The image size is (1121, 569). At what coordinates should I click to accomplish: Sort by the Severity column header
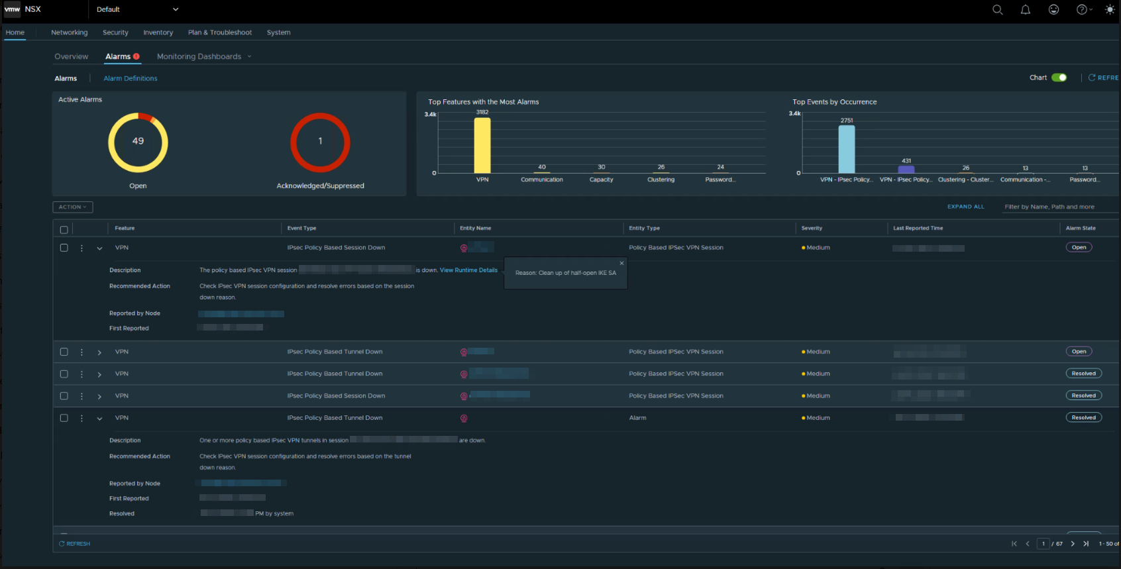click(812, 228)
